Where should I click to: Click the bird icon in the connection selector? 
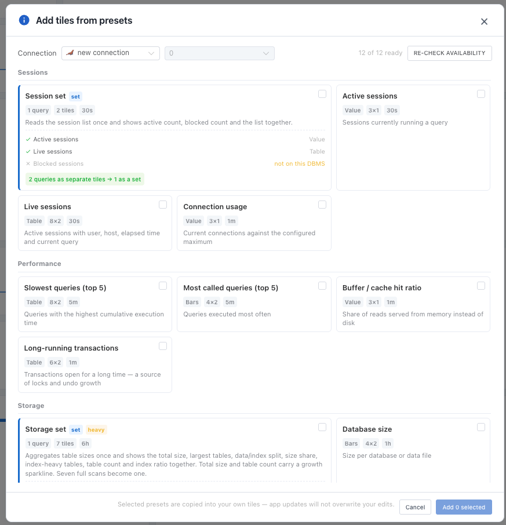(x=70, y=53)
